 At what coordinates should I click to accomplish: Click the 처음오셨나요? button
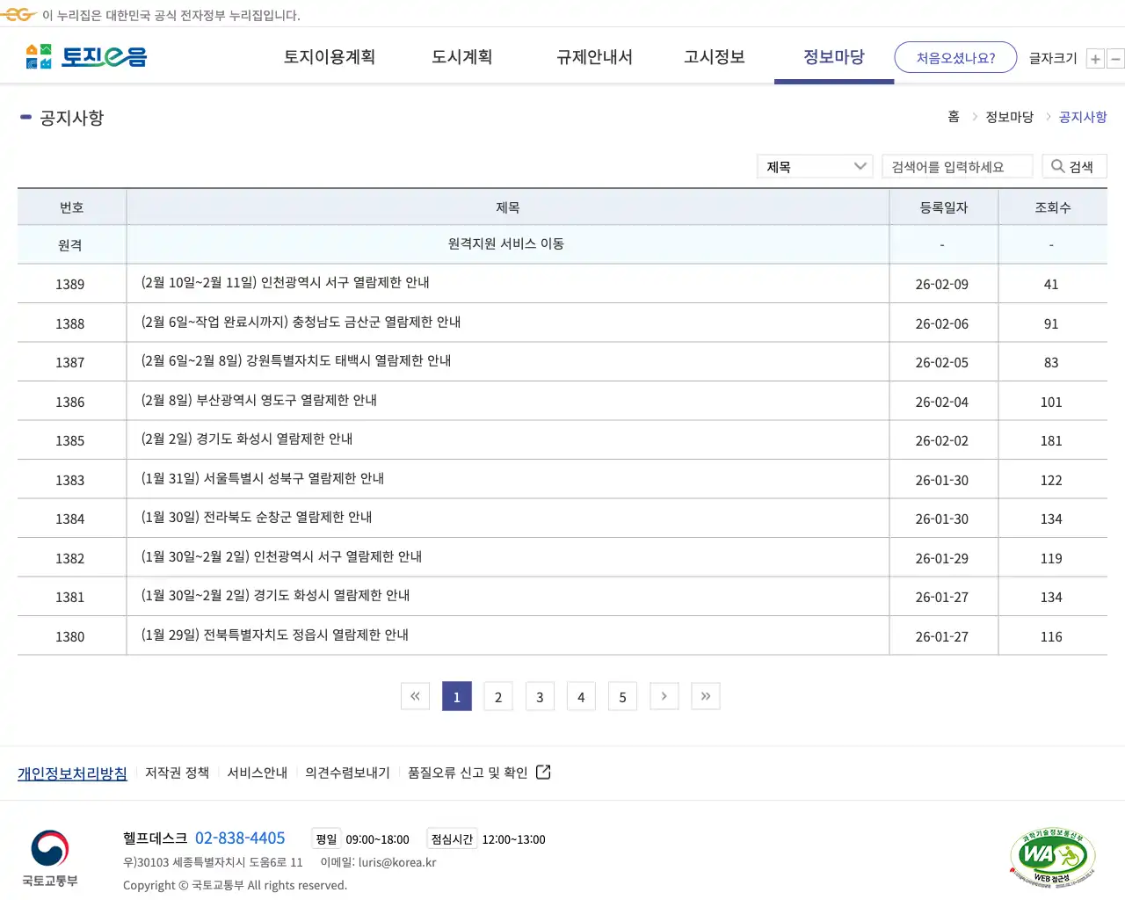click(x=955, y=56)
